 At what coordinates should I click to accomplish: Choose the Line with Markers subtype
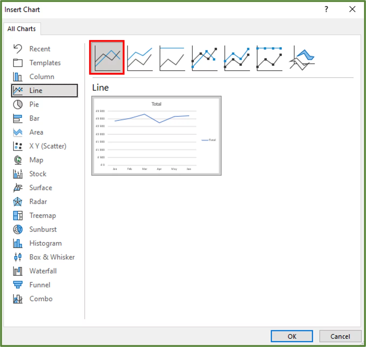204,57
